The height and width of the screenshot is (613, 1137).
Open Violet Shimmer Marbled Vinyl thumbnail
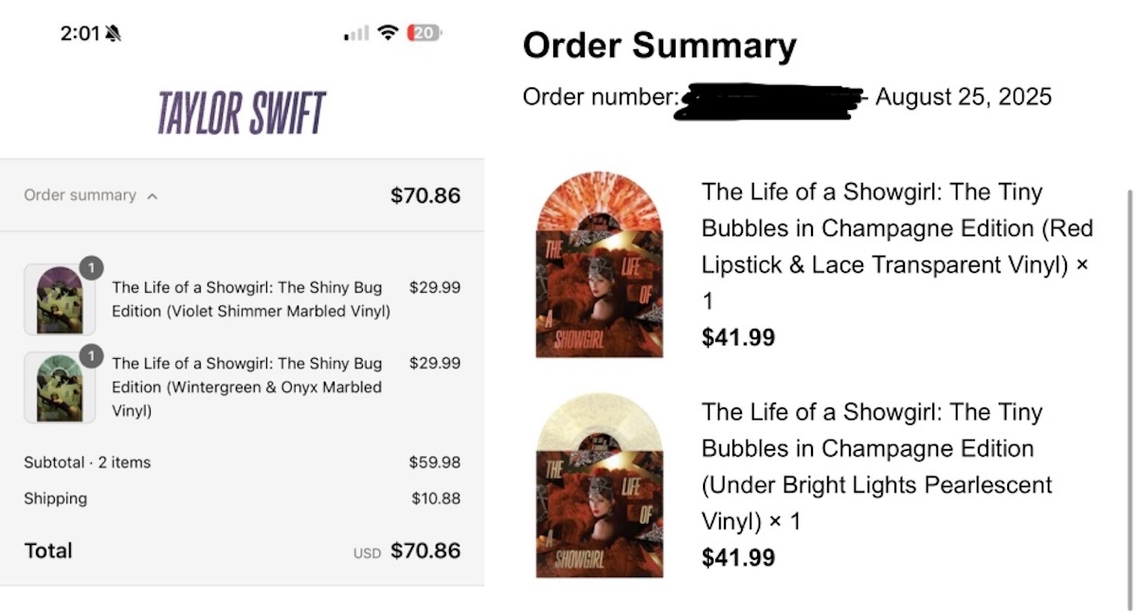point(59,300)
